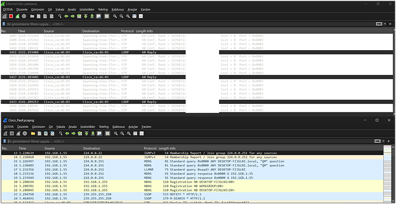Image resolution: width=396 pixels, height=204 pixels.
Task: Add filter button with plus in Cisco_Pasif window
Action: pos(389,141)
